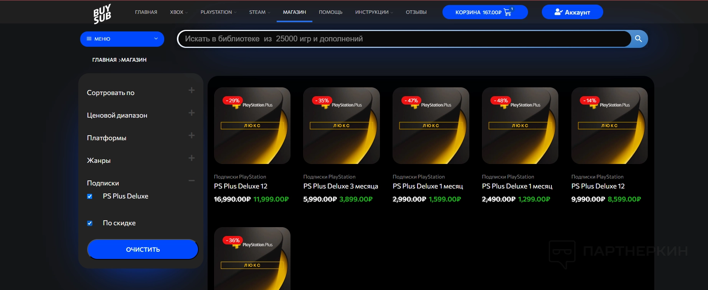This screenshot has width=708, height=290.
Task: Open the blue МЕНЮ dropdown
Action: (122, 39)
